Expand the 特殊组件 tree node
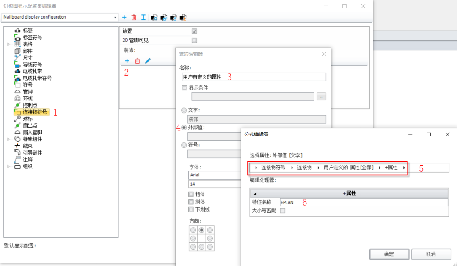 pos(9,139)
